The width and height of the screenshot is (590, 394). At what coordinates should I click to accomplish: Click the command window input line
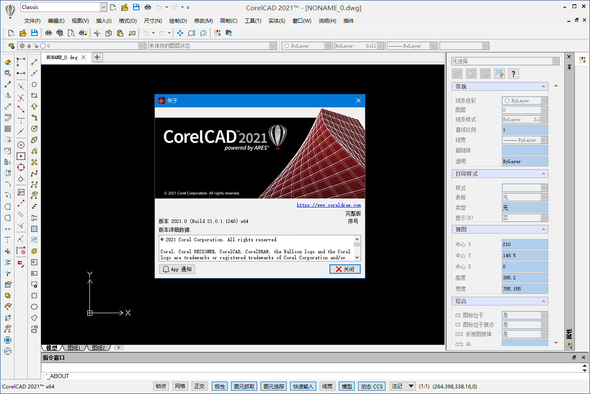(x=311, y=376)
